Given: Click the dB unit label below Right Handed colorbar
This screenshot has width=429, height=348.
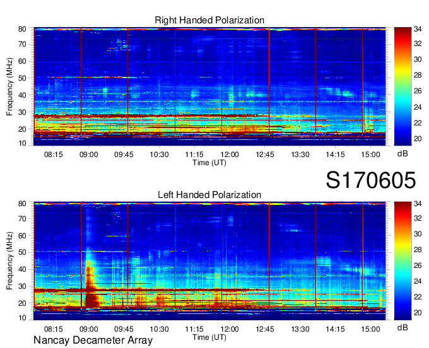Looking at the screenshot, I should click(x=403, y=154).
